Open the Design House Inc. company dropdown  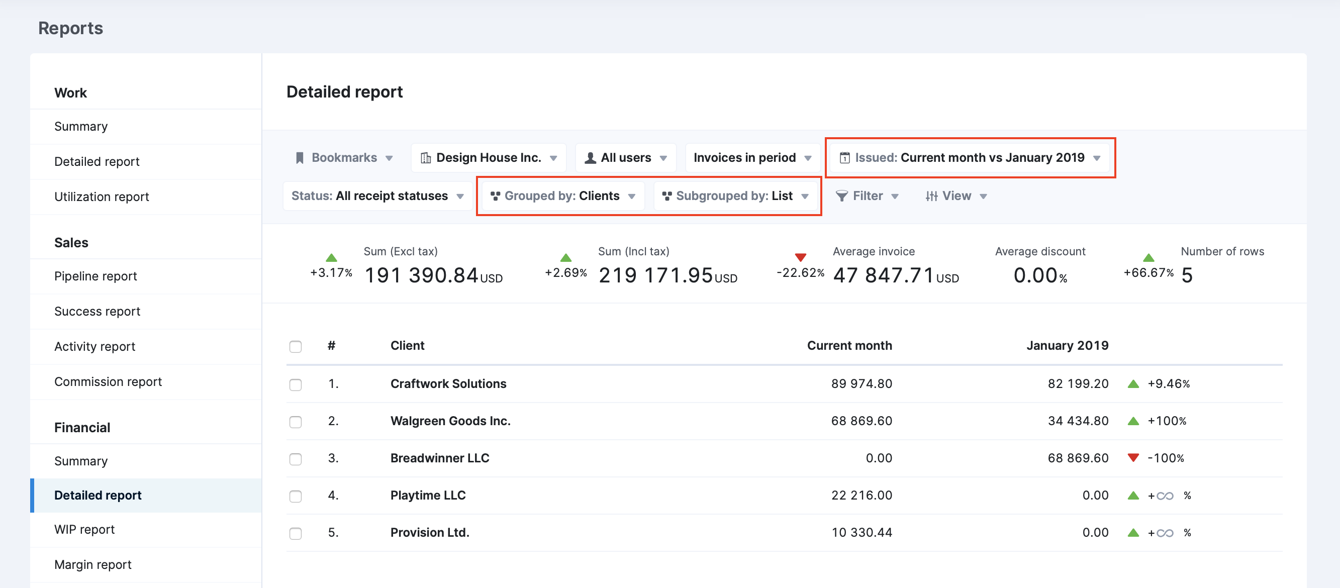click(489, 158)
